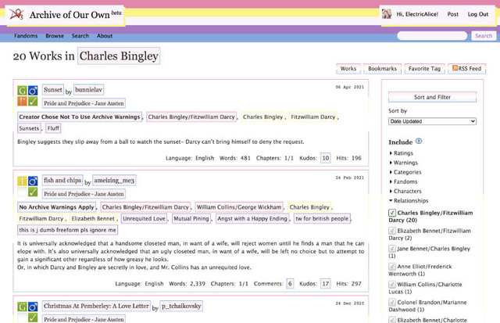Check Jane Bennet/Charles Bingley (1) filter
Screen dimensions: 500x323
392,249
